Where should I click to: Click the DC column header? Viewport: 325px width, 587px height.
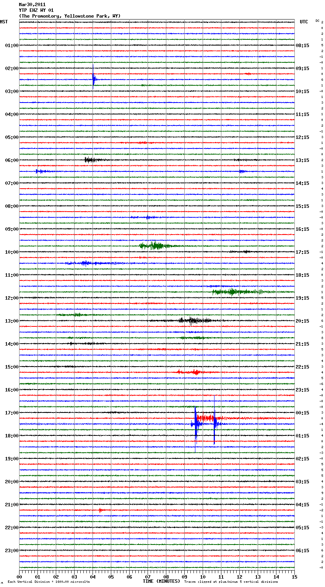tap(317, 21)
